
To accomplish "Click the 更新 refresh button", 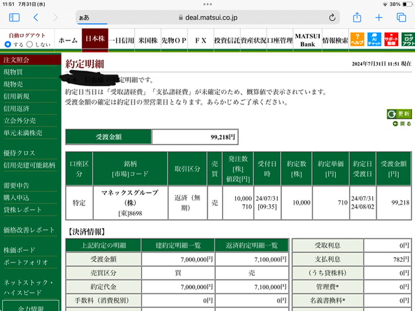I will pos(399,114).
